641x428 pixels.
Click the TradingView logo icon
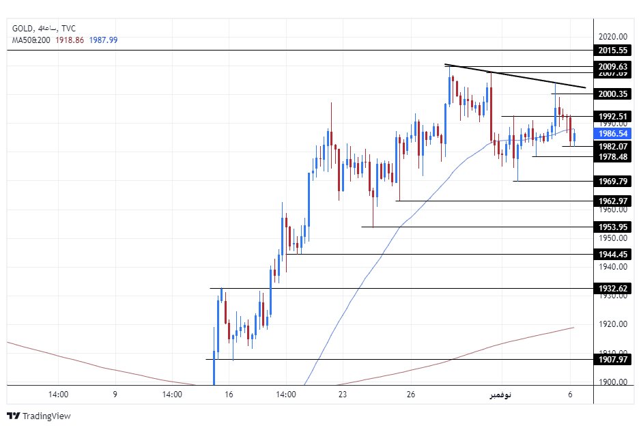(x=13, y=416)
